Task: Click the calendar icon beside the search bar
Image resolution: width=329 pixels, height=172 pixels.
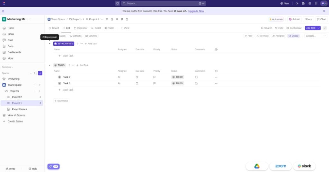Action: click(118, 3)
